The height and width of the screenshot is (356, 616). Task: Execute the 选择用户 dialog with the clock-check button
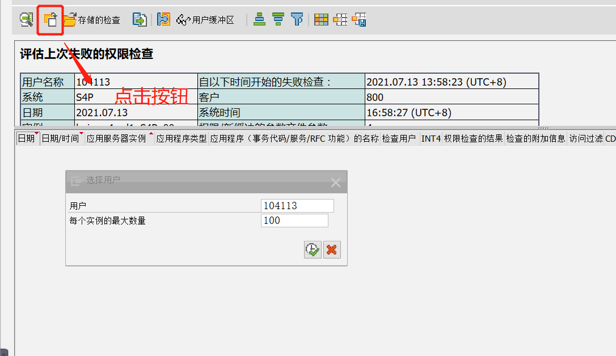[312, 249]
